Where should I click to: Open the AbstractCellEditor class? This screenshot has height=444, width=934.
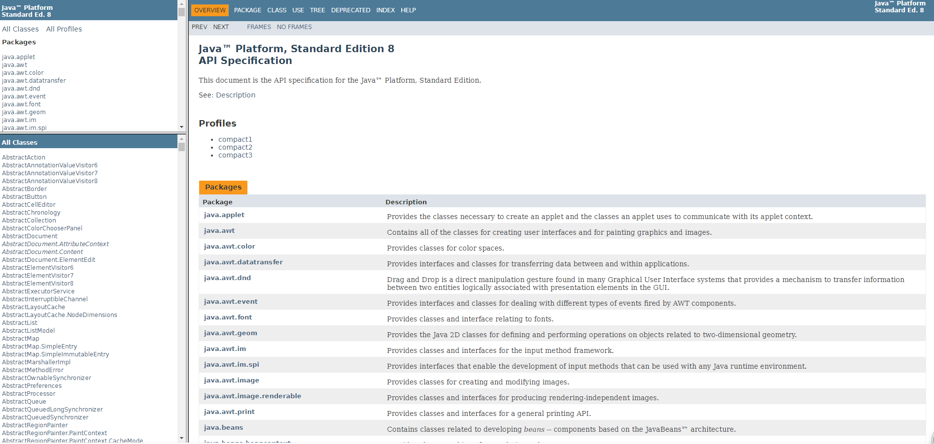(x=29, y=205)
